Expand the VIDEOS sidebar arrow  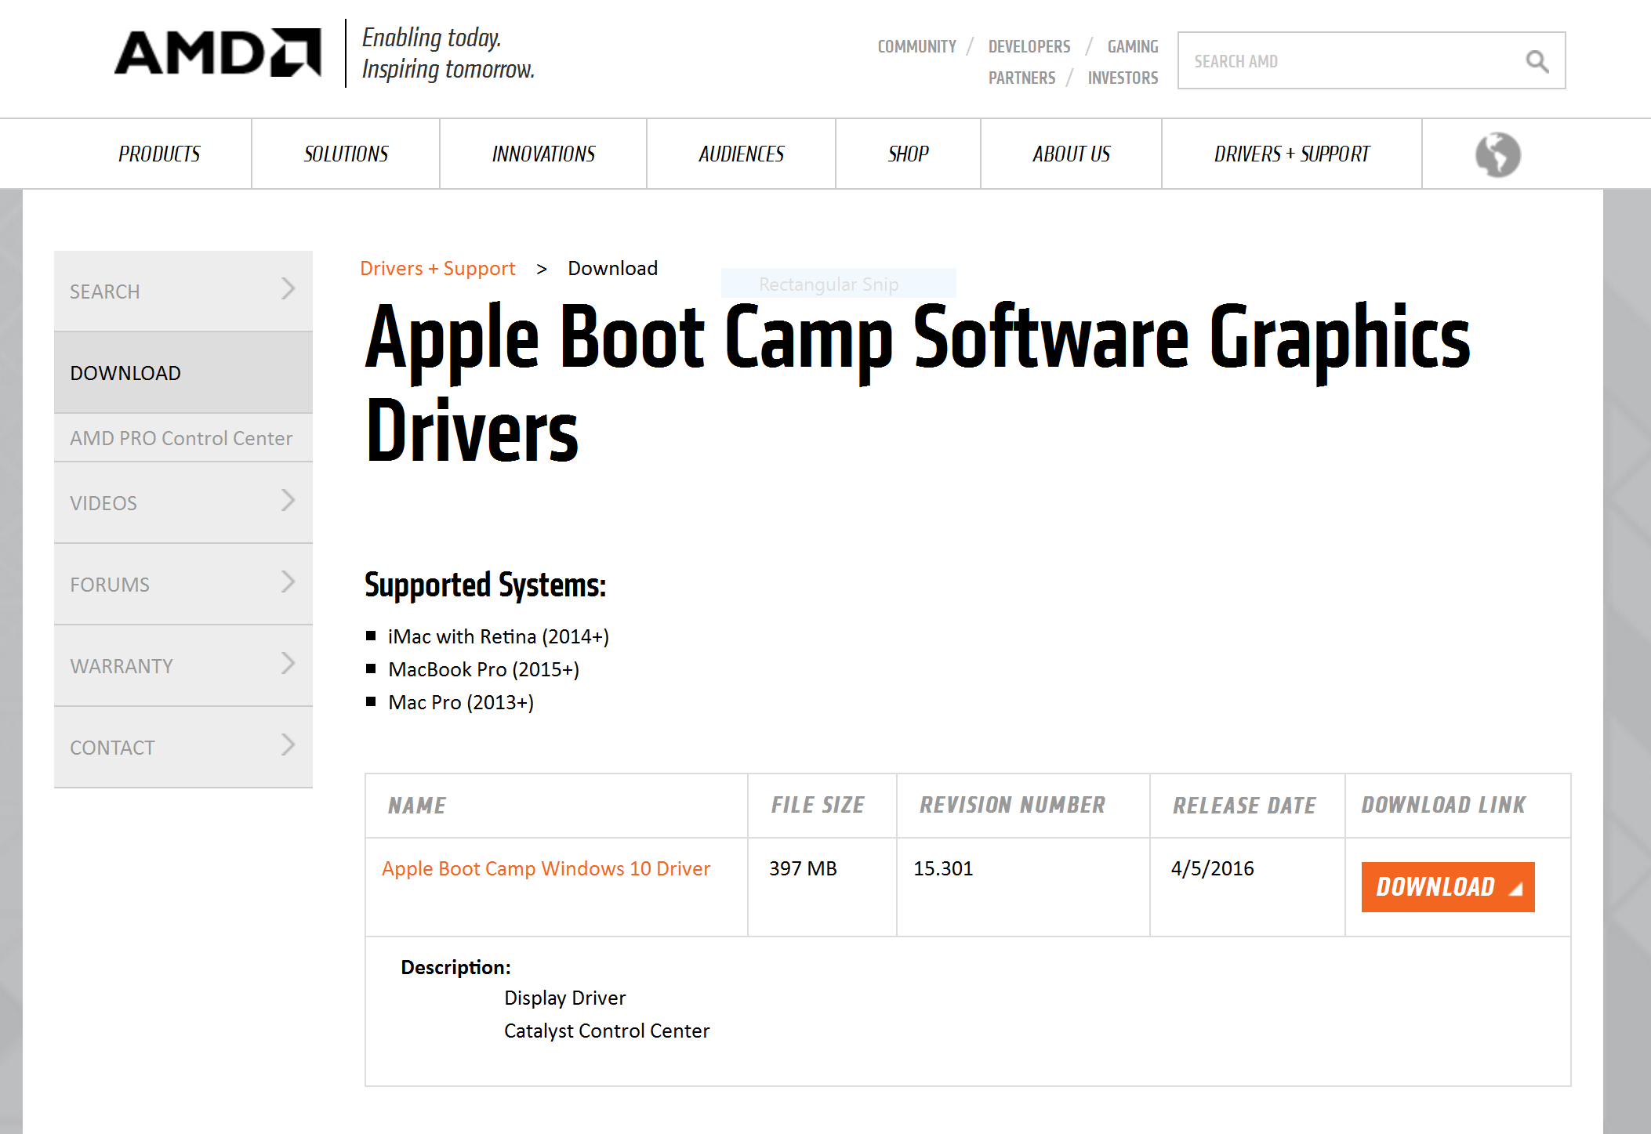[x=288, y=501]
